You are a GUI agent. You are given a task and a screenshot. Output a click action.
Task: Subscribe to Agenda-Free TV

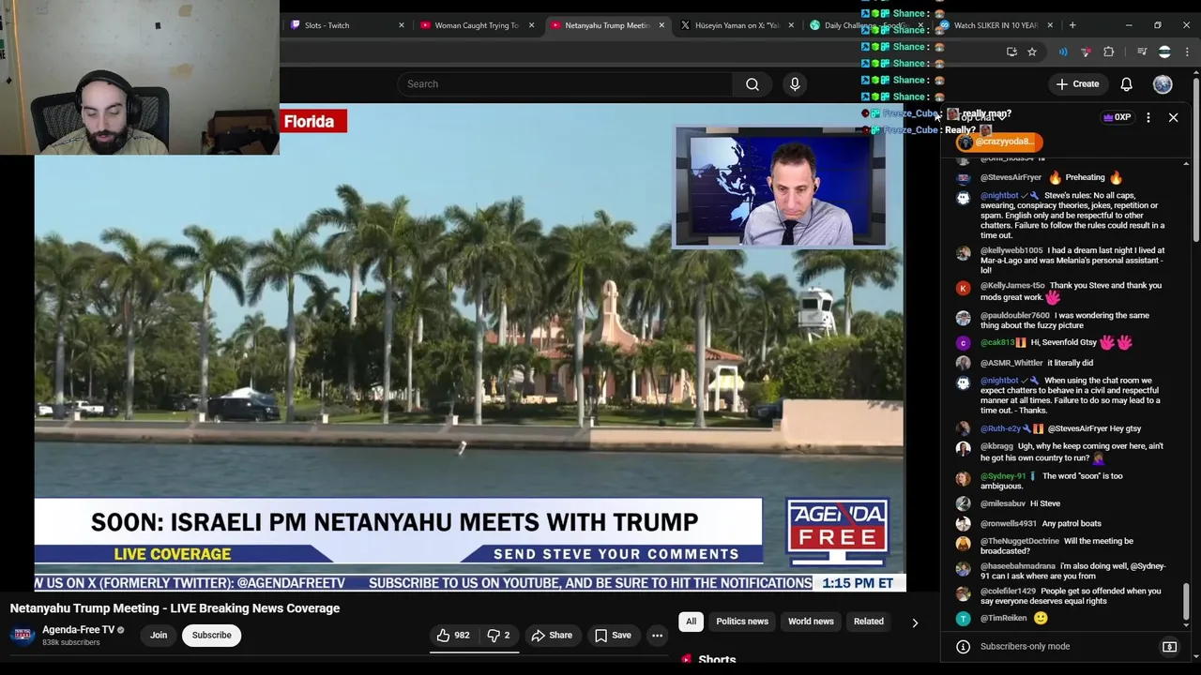pos(211,636)
